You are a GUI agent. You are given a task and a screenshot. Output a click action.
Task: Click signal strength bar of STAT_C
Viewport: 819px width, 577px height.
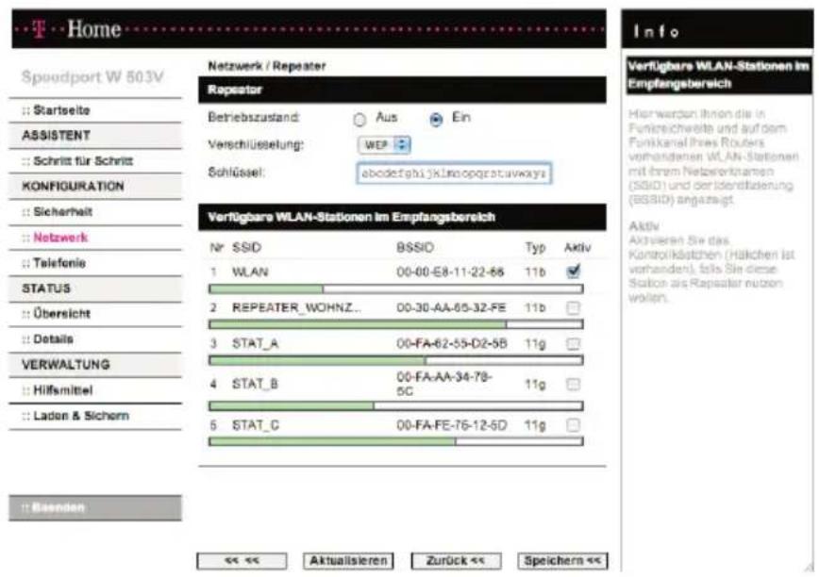click(x=396, y=441)
